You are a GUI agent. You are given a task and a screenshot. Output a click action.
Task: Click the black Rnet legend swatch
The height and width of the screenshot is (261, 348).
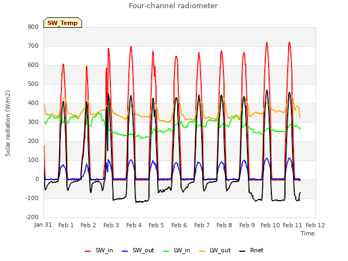coord(243,251)
